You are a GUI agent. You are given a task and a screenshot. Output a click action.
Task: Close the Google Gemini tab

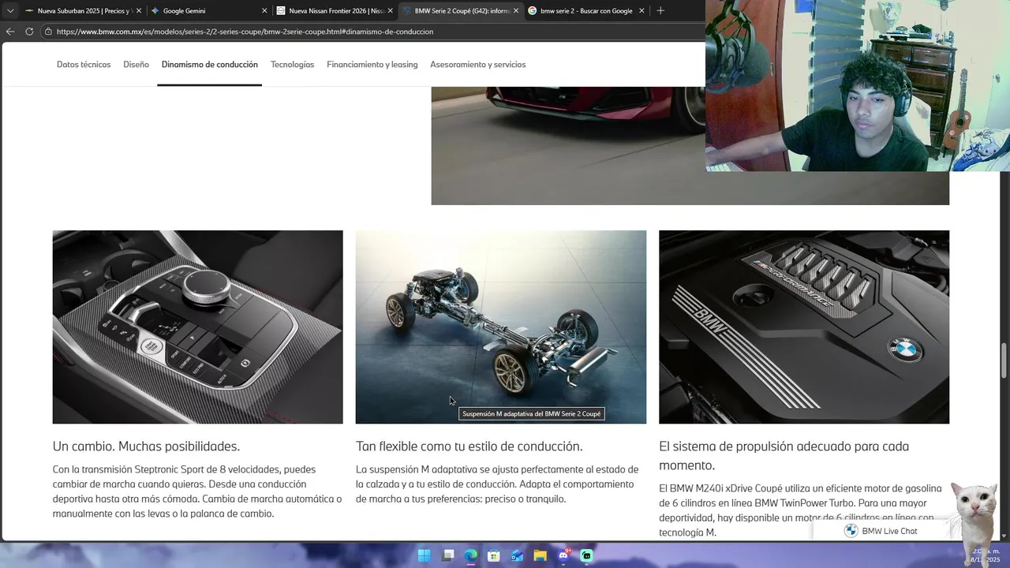pyautogui.click(x=264, y=11)
